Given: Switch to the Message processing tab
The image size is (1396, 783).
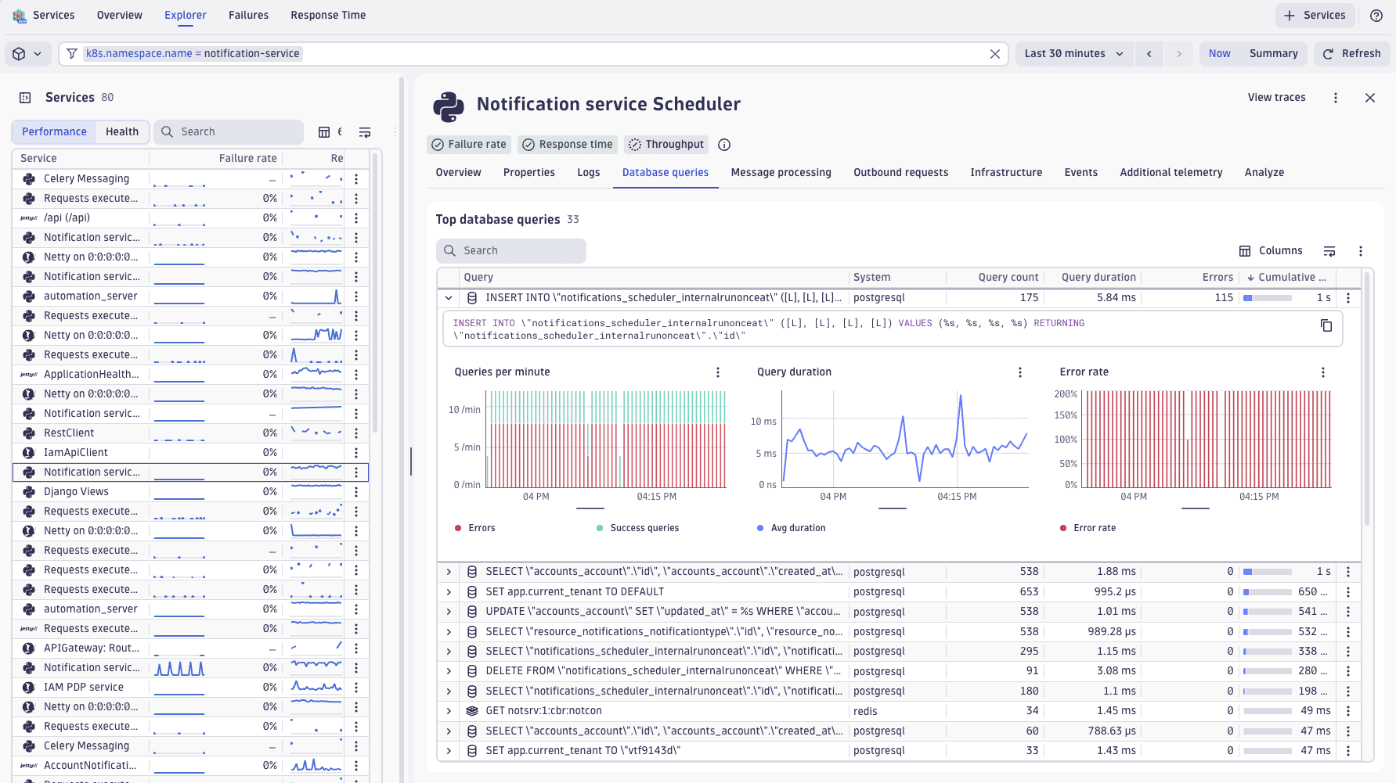Looking at the screenshot, I should [781, 172].
